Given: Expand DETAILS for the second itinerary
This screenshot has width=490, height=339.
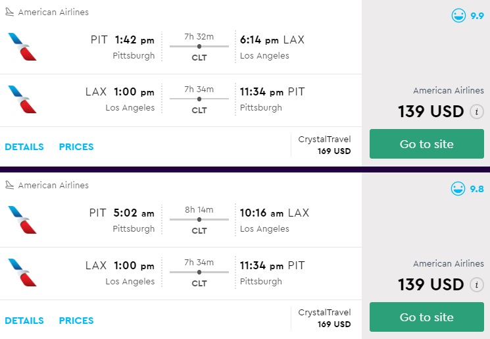Looking at the screenshot, I should 24,321.
